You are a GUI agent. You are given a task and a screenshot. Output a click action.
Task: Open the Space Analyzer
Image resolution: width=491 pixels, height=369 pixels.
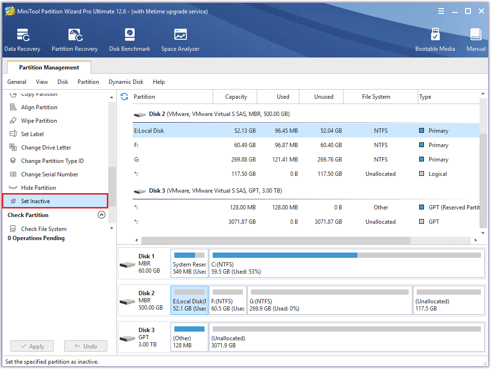pyautogui.click(x=181, y=40)
